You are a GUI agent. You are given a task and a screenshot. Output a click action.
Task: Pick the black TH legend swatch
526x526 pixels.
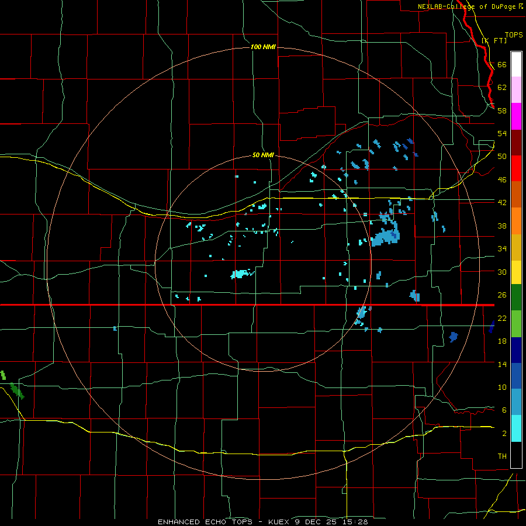(516, 455)
